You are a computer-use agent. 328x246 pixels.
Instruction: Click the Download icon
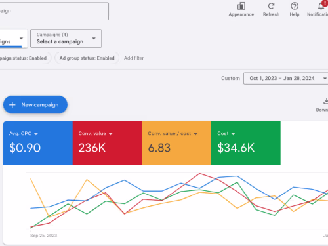(x=325, y=101)
